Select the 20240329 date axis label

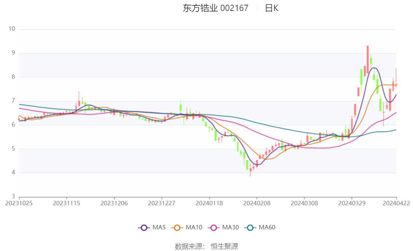tap(352, 203)
